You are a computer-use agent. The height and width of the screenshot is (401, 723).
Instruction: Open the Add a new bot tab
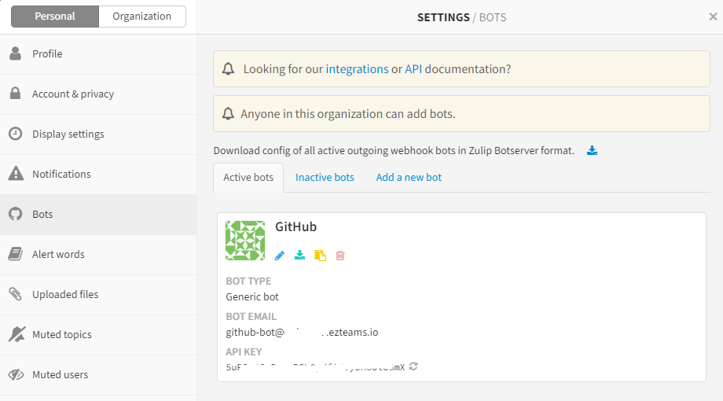[x=409, y=178]
